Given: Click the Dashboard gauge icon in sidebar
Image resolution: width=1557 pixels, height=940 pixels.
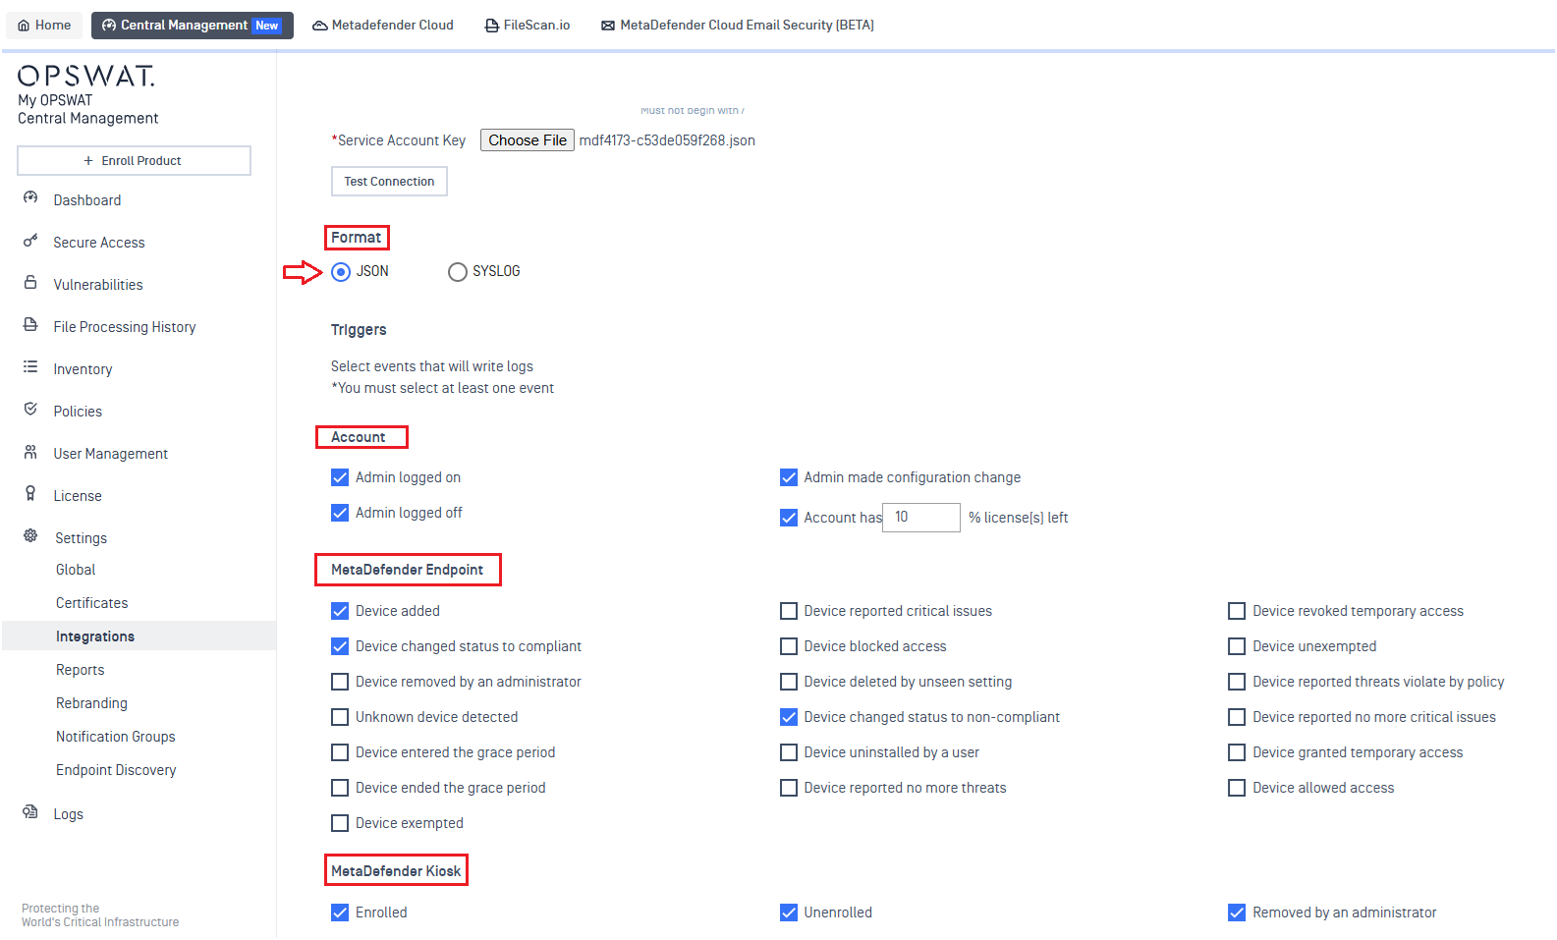Looking at the screenshot, I should (x=30, y=198).
